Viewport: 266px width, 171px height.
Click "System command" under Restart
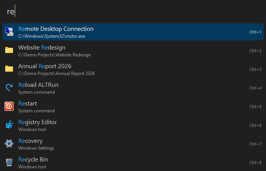pos(36,111)
